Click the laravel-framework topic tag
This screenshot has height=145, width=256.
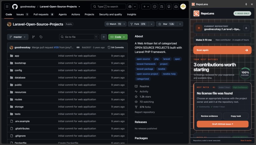click(146, 64)
